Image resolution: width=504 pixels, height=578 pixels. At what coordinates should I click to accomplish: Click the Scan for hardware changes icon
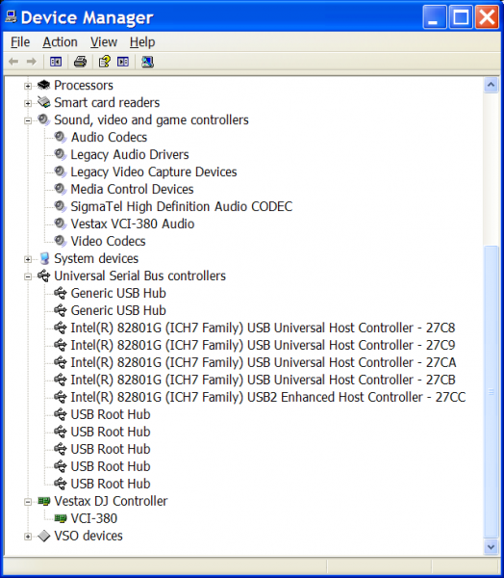point(147,62)
